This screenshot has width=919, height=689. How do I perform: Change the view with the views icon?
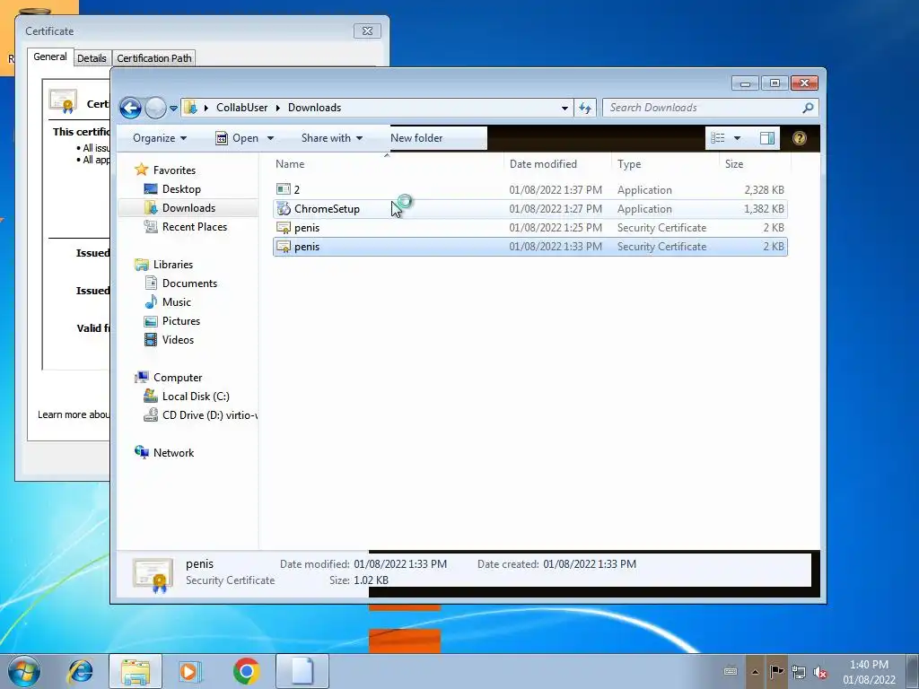(x=718, y=138)
